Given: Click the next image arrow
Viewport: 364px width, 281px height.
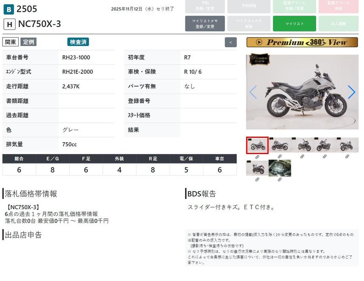Looking at the screenshot, I should click(351, 92).
